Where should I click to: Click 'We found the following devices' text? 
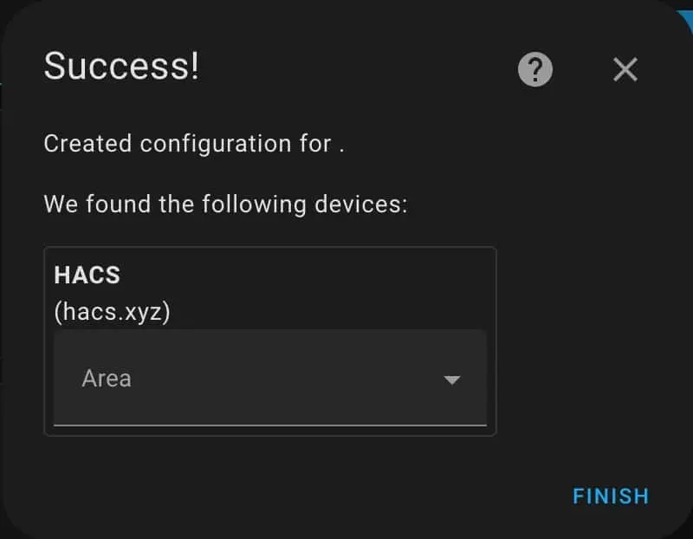tap(225, 205)
